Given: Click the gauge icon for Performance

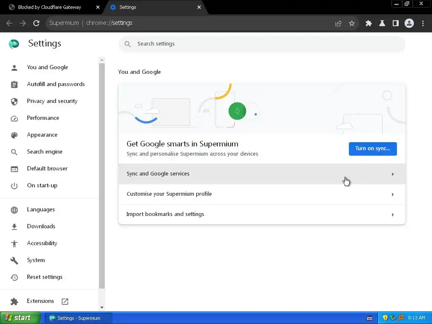Looking at the screenshot, I should [14, 118].
